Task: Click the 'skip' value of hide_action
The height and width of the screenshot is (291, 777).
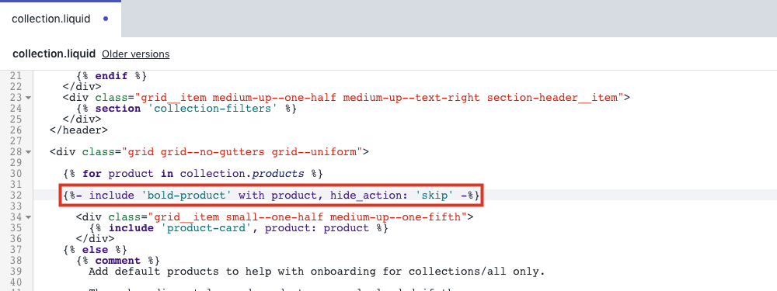Action: click(434, 196)
